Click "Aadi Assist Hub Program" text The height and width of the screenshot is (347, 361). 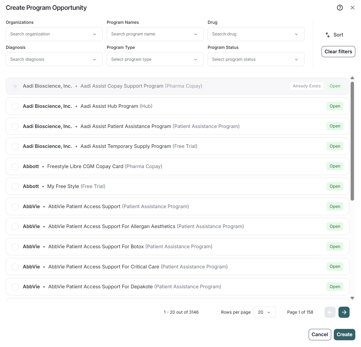tap(109, 106)
